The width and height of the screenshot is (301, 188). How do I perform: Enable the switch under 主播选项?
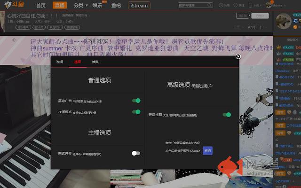pyautogui.click(x=136, y=153)
